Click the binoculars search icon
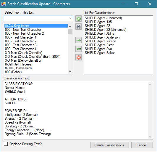The image size is (157, 152). tap(79, 27)
